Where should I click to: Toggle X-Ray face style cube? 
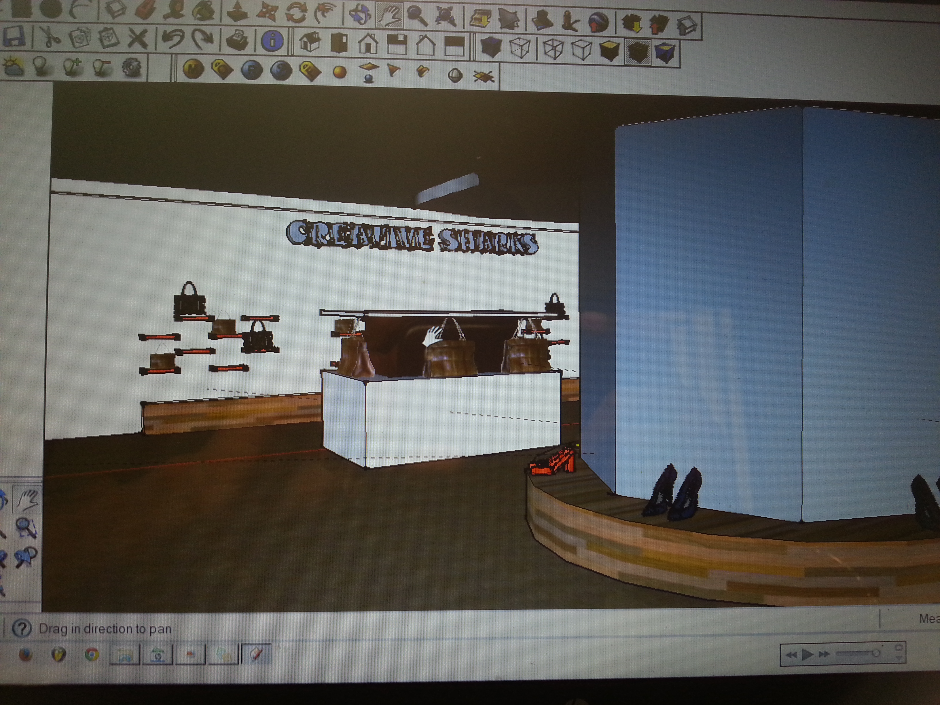[x=491, y=47]
